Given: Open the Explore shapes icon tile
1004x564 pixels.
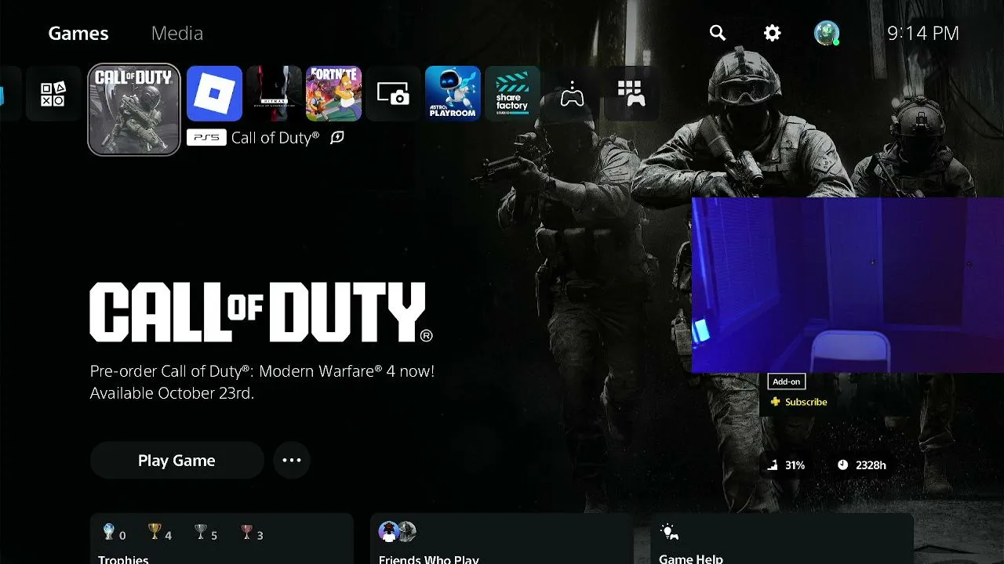Looking at the screenshot, I should [x=53, y=94].
